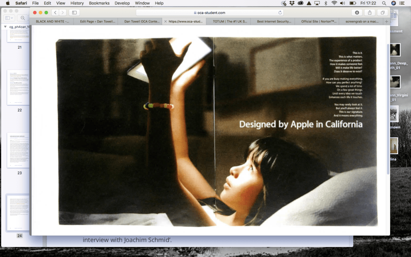Viewport: 411px width, 257px height.
Task: Show all tabs overview icon
Action: (x=383, y=13)
